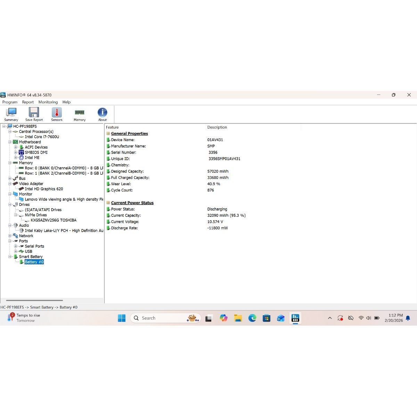417x417 pixels.
Task: Open Copilot from the taskbar
Action: click(x=223, y=318)
